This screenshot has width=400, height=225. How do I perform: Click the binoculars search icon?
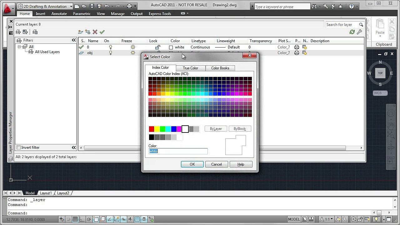coord(314,6)
